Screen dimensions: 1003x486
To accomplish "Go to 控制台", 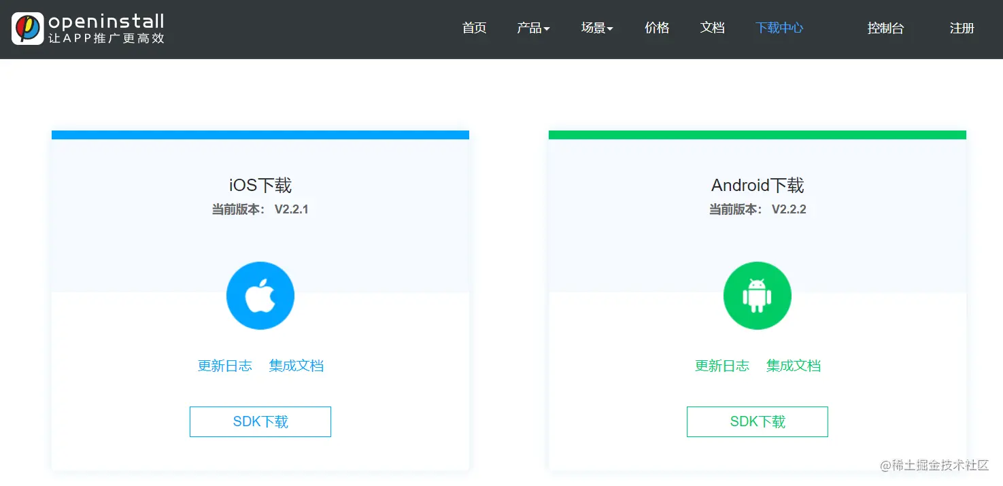I will pyautogui.click(x=885, y=28).
